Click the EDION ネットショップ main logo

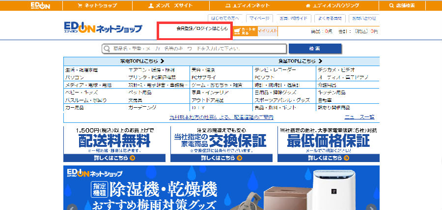[103, 27]
